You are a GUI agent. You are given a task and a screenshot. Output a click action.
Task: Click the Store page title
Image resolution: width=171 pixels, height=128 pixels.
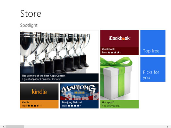[x=31, y=13]
